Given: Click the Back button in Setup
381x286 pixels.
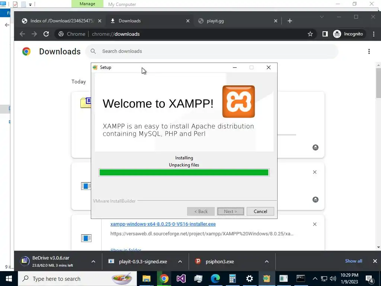Looking at the screenshot, I should coord(201,212).
